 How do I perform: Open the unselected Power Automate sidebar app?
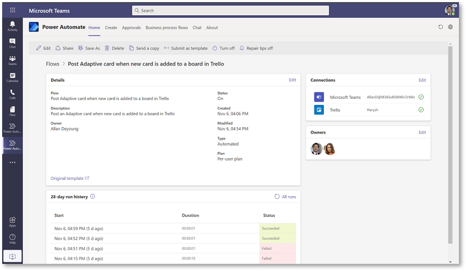click(x=12, y=128)
